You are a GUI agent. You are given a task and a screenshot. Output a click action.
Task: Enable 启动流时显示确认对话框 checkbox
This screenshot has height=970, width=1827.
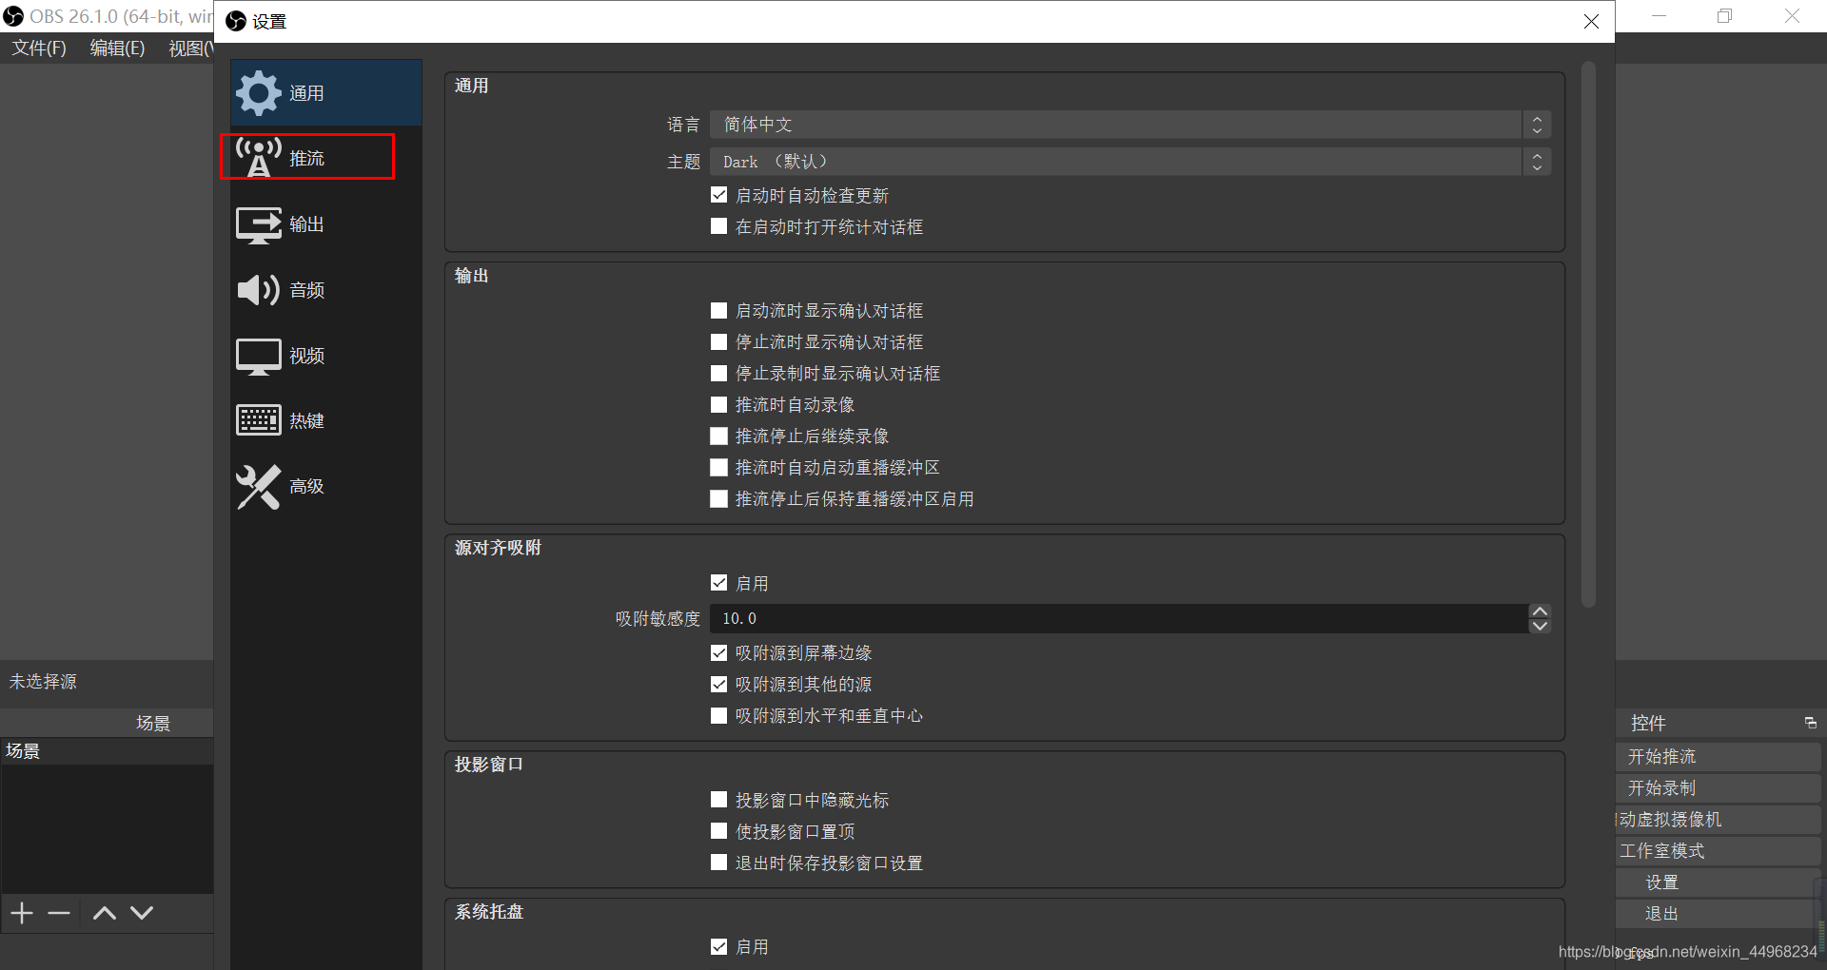click(x=719, y=310)
